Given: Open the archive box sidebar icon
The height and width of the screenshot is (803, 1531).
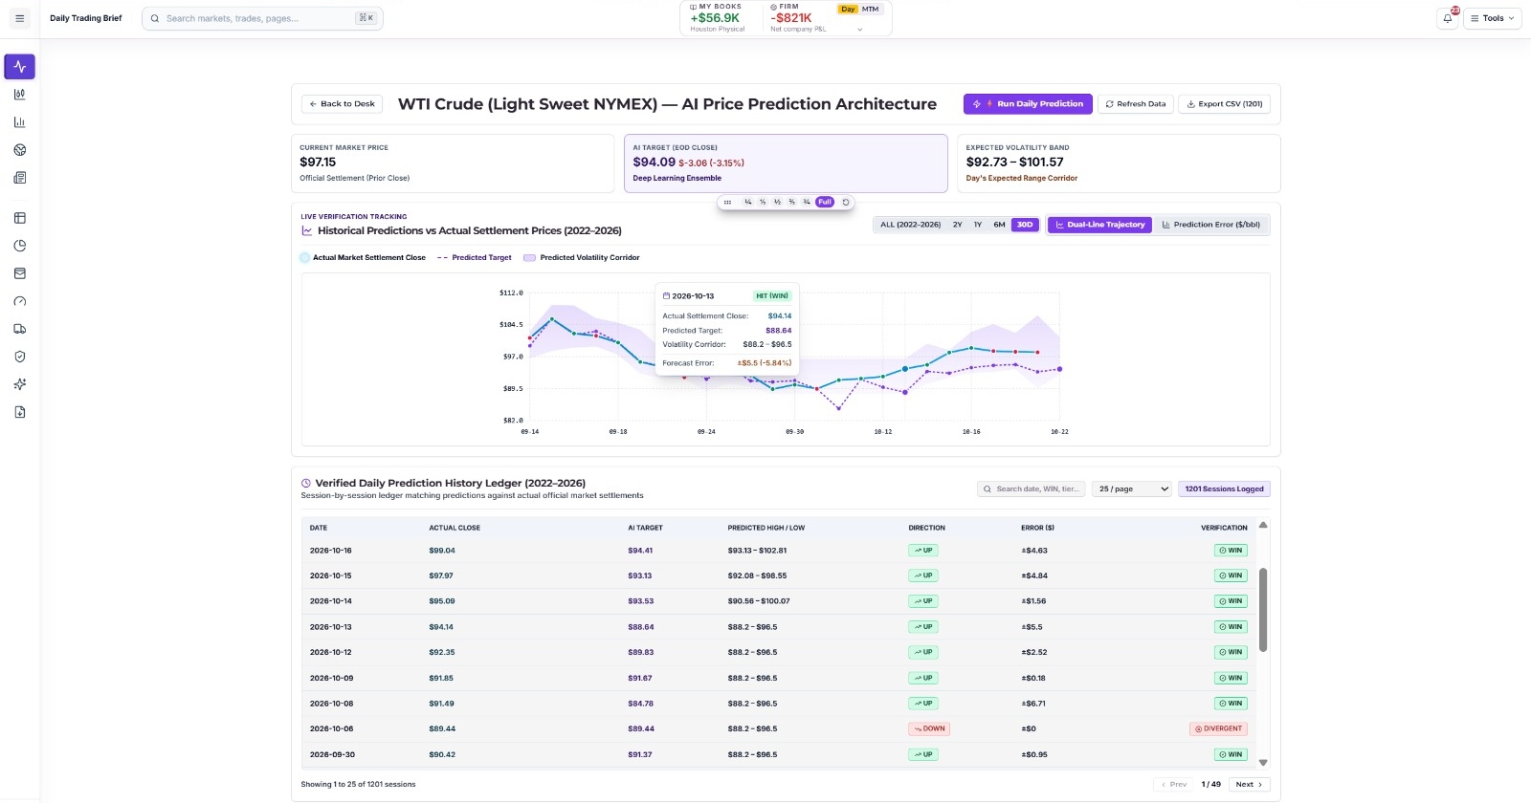Looking at the screenshot, I should coord(20,273).
